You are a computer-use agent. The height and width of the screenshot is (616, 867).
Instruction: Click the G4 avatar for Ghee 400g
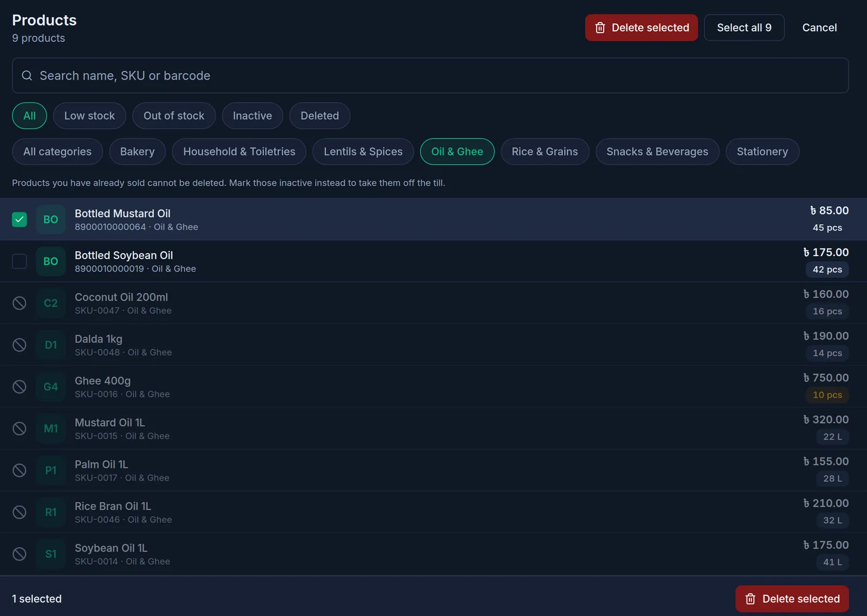click(51, 386)
